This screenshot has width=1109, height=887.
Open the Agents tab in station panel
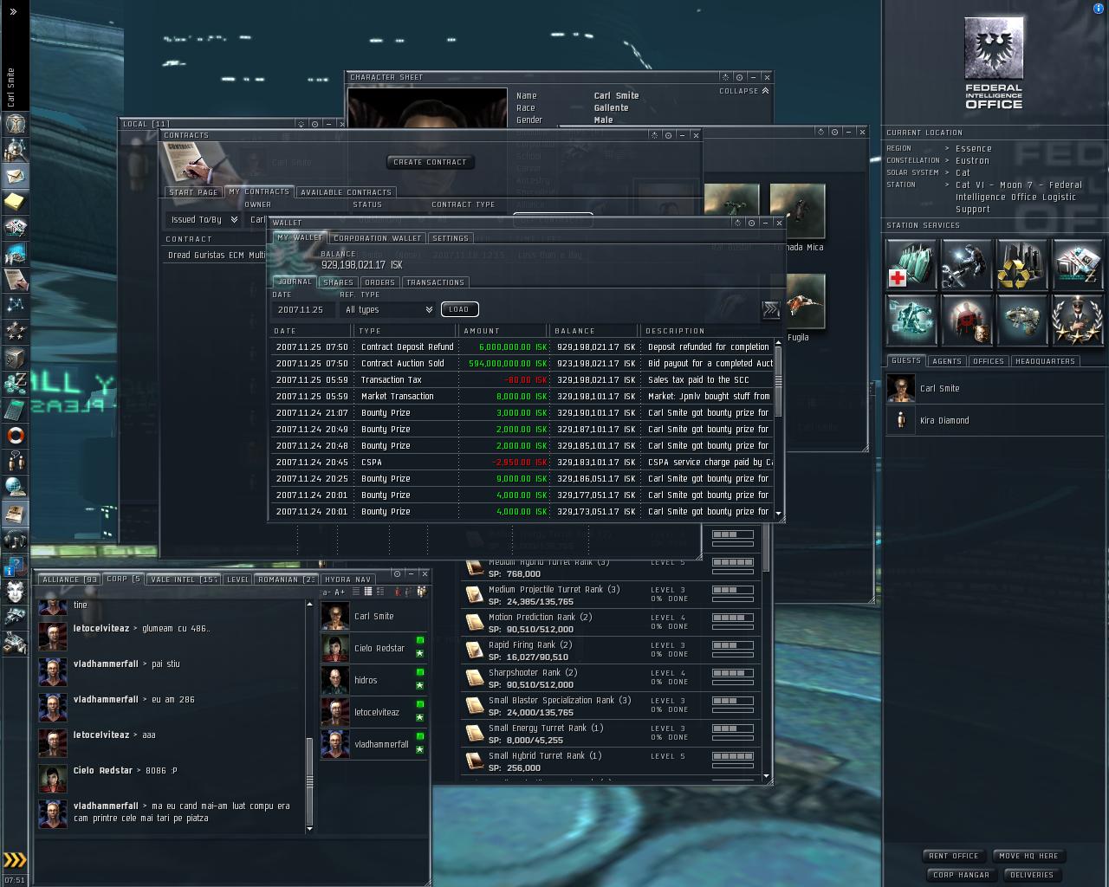(x=946, y=361)
